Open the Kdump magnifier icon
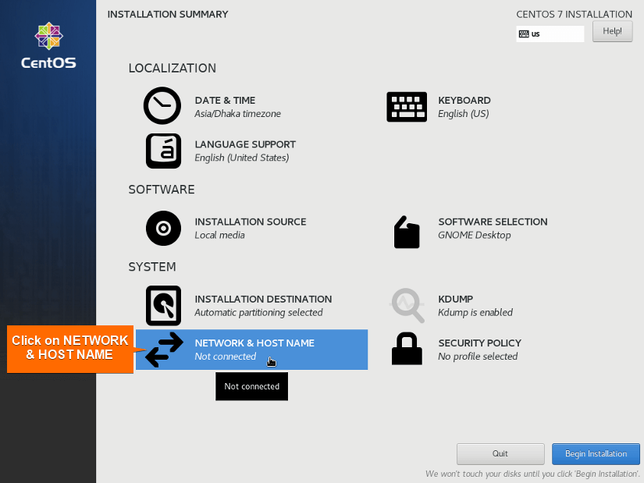The width and height of the screenshot is (644, 483). [x=407, y=305]
